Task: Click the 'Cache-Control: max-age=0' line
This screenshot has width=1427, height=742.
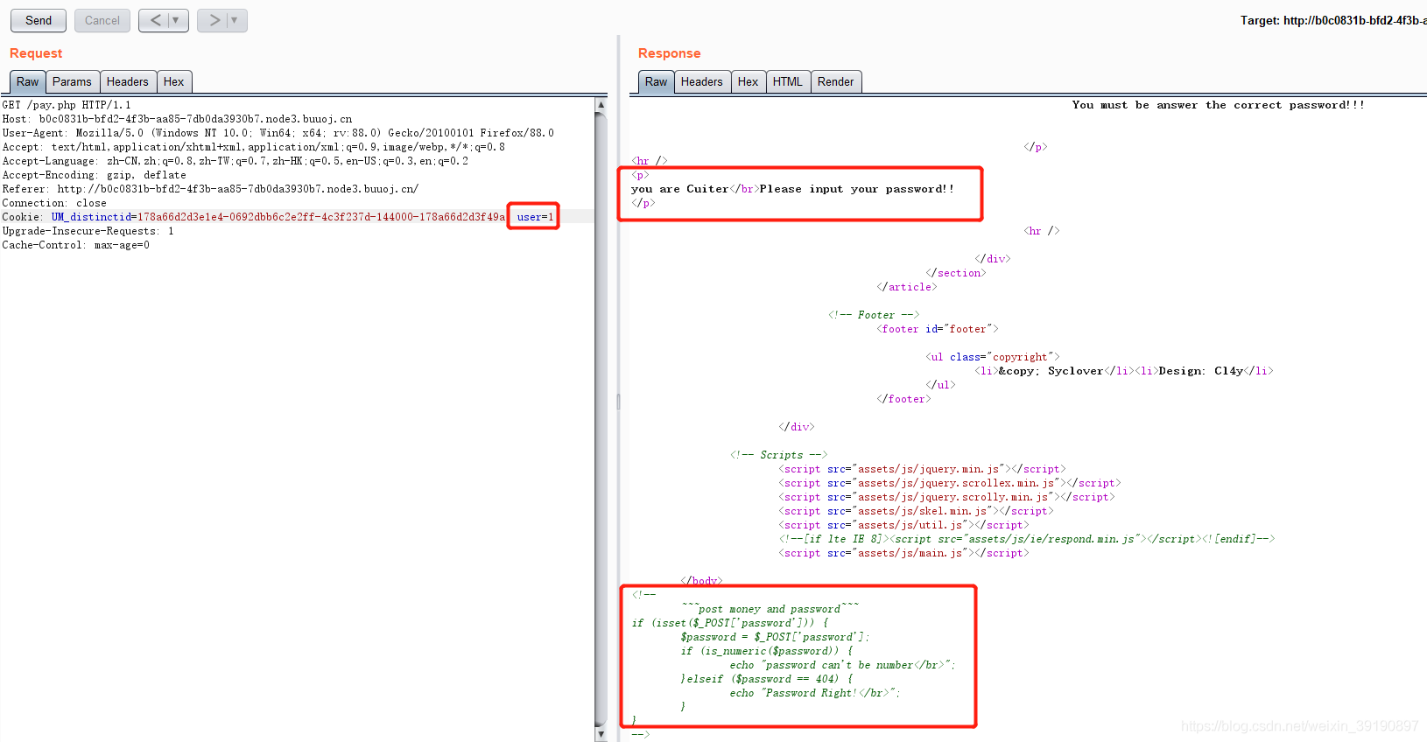Action: [x=75, y=245]
